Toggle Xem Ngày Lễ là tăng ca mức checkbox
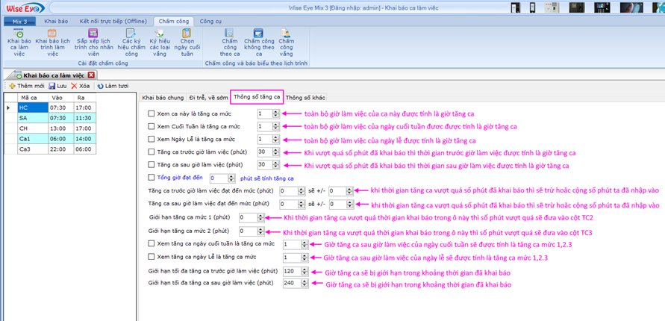Viewport: 665px width, 321px height. tap(152, 140)
